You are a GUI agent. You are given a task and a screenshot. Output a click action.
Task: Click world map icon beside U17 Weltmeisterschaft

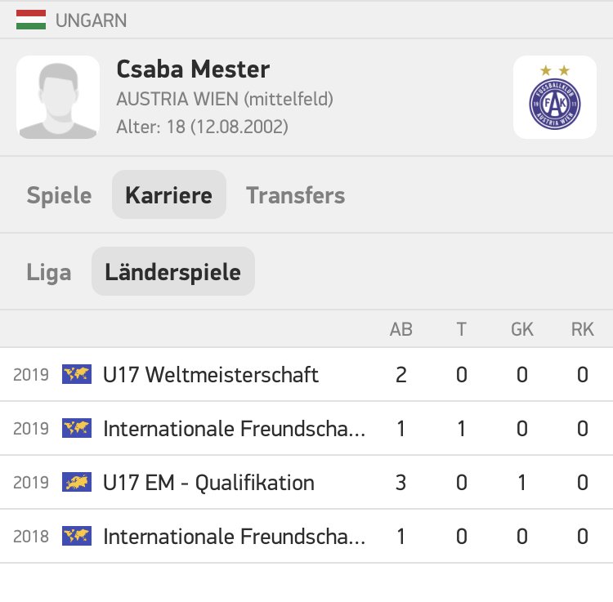click(x=77, y=374)
